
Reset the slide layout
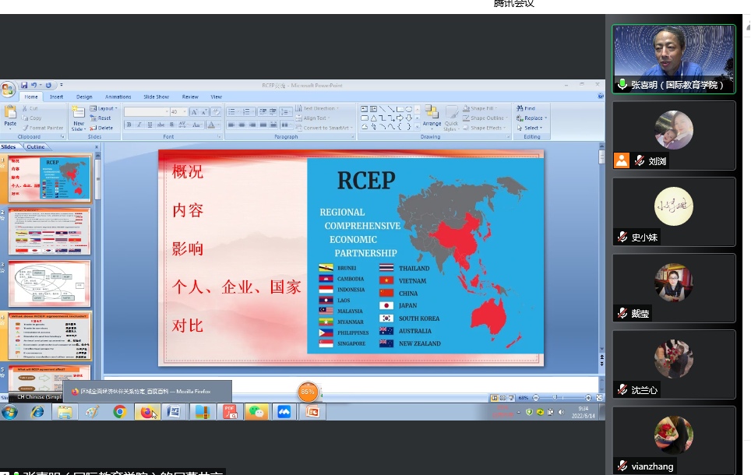(x=100, y=118)
